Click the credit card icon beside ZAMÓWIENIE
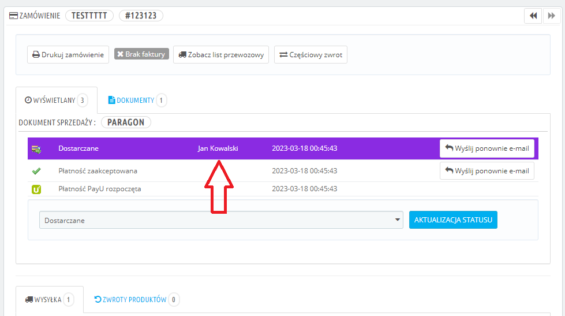The height and width of the screenshot is (316, 565). 13,16
